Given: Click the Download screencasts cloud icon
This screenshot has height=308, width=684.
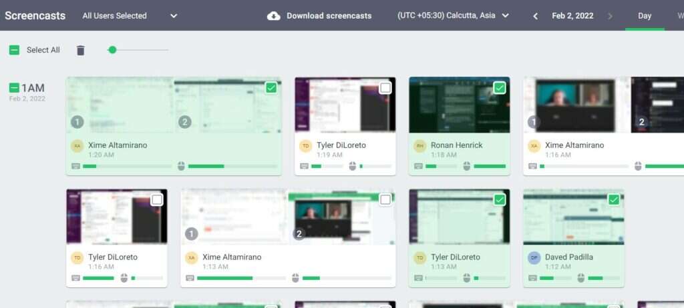Looking at the screenshot, I should click(x=273, y=16).
